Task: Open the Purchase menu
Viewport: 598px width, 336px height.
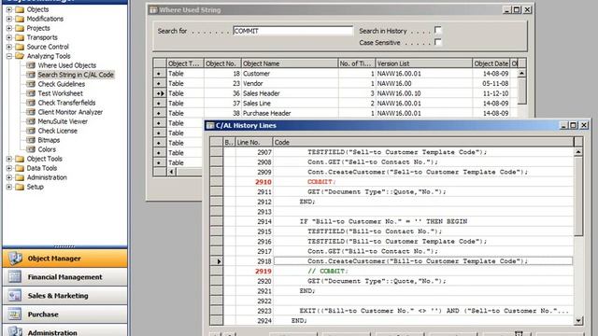Action: coord(64,315)
